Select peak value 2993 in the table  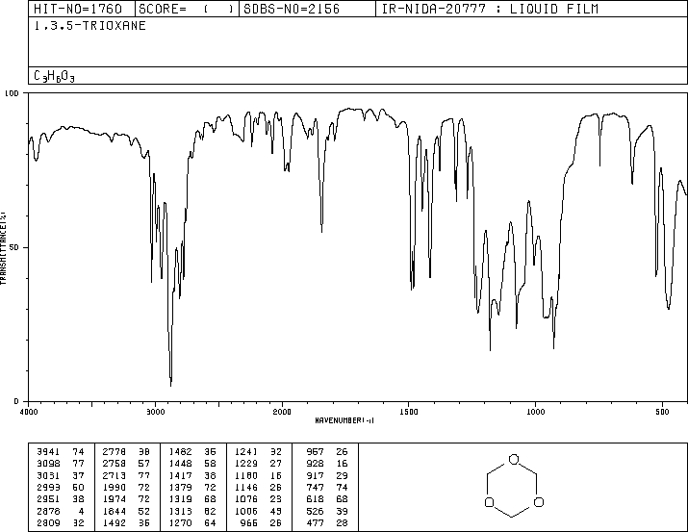(x=48, y=487)
